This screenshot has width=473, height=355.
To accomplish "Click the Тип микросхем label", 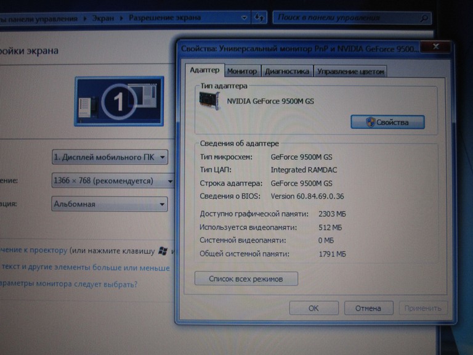I will click(x=226, y=157).
